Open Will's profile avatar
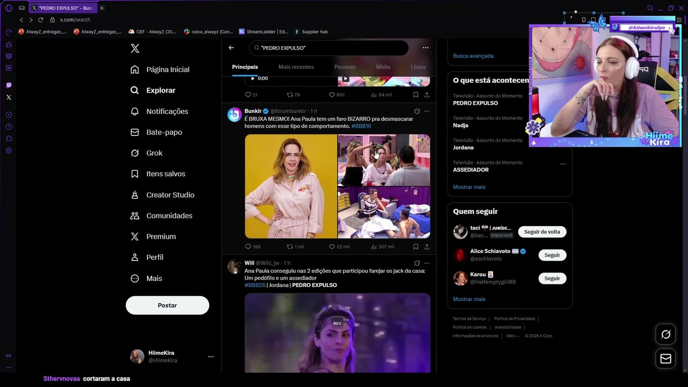Screen dimensions: 688x387 point(234,267)
